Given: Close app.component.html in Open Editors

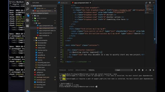Looking at the screenshot, I should click(x=33, y=11).
